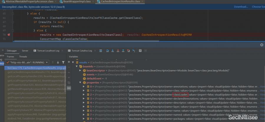Collapse the results variable node
Image resolution: width=265 pixels, height=122 pixels.
(x=73, y=62)
